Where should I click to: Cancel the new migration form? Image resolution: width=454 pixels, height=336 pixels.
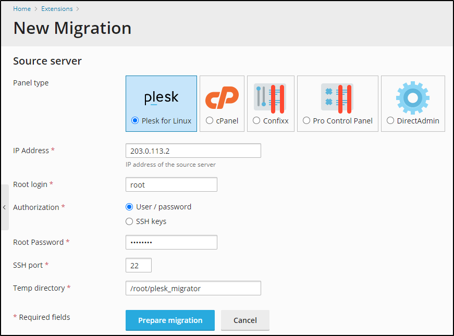(x=245, y=320)
